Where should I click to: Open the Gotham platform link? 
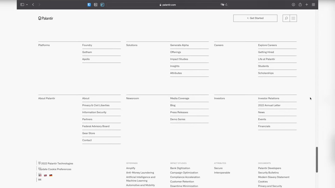(87, 52)
